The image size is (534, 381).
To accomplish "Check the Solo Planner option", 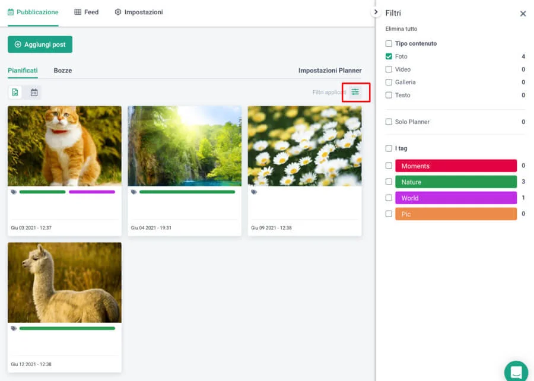I will click(x=389, y=122).
